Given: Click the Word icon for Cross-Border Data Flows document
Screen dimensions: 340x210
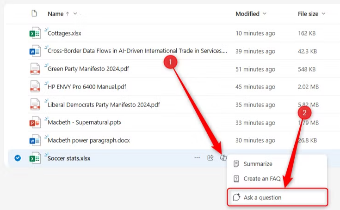Looking at the screenshot, I should click(x=35, y=51).
